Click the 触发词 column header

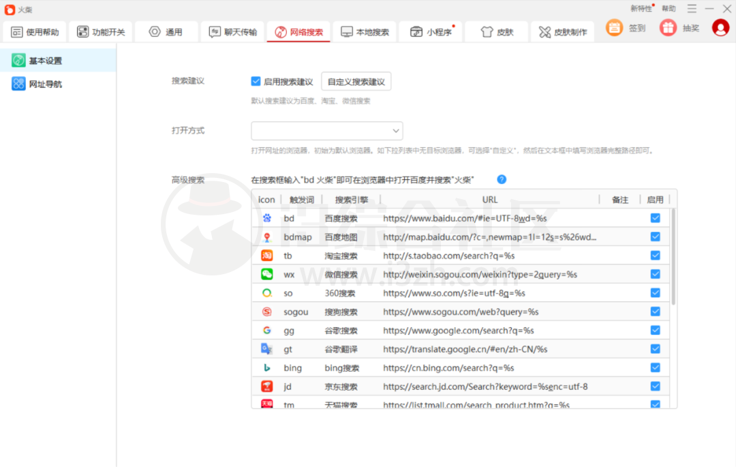(301, 200)
